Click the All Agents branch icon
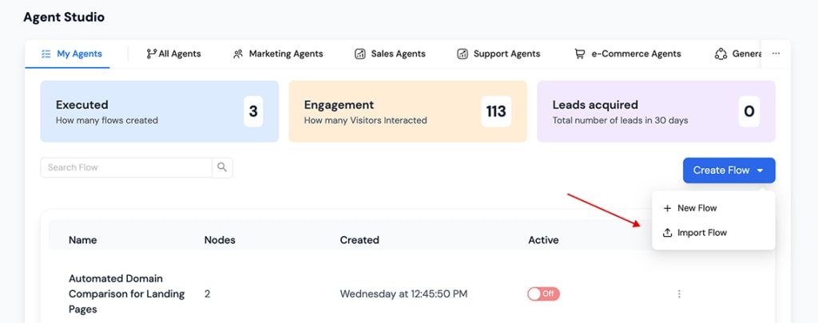The height and width of the screenshot is (323, 818). 151,54
